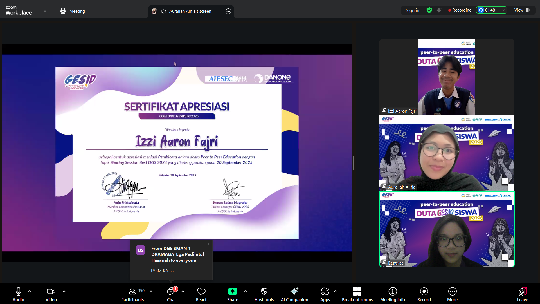Screen dimensions: 540x304
Task: Open the meeting timer dropdown arrow
Action: tap(503, 10)
